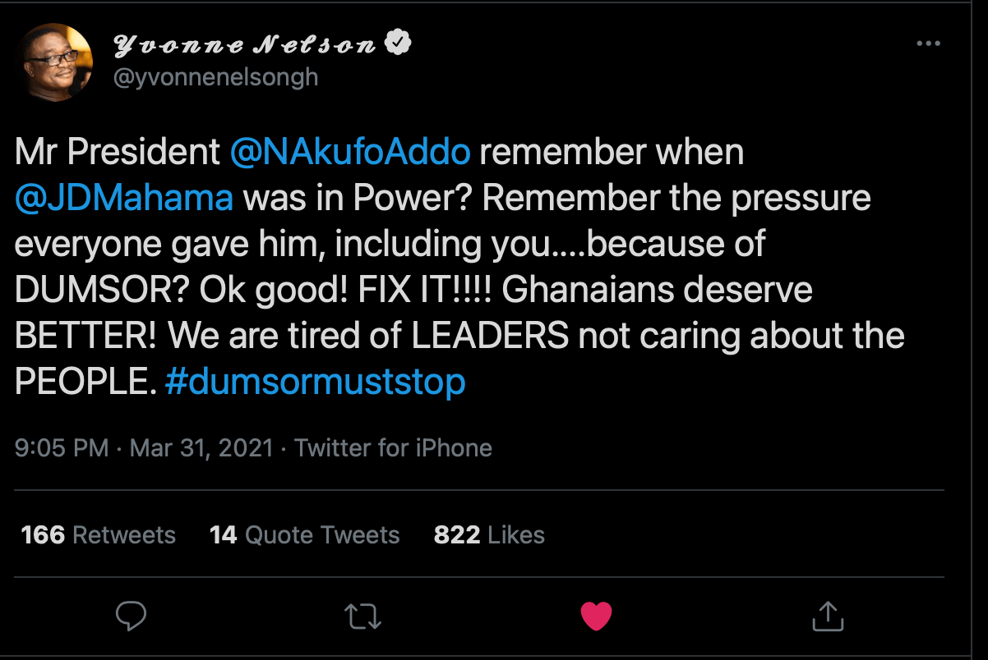This screenshot has width=988, height=660.
Task: Click the 9:05 PM · Mar 31, 2021 timestamp
Action: tap(144, 447)
